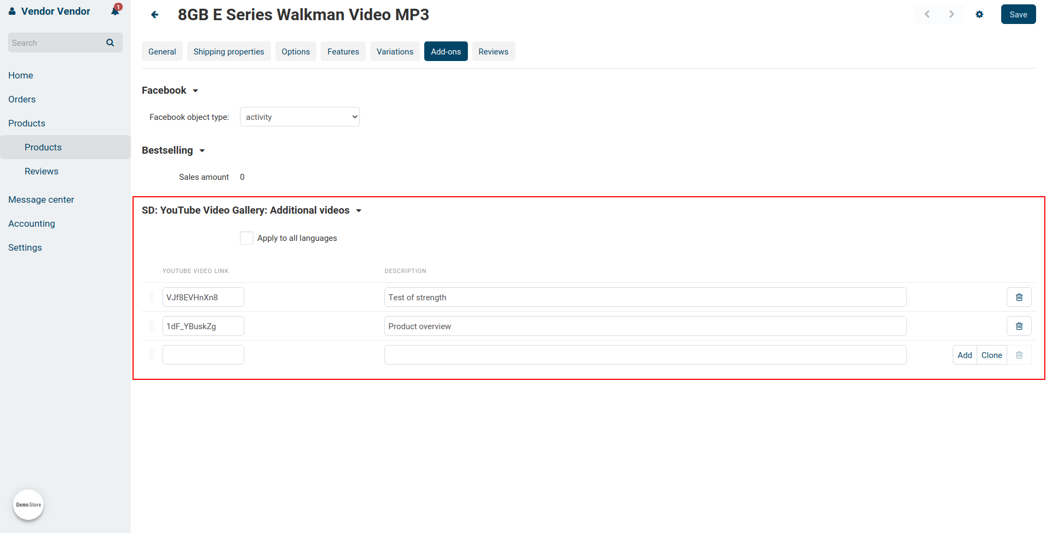Edit the Test of strength description
Viewport: 1047px width, 533px height.
pyautogui.click(x=645, y=297)
